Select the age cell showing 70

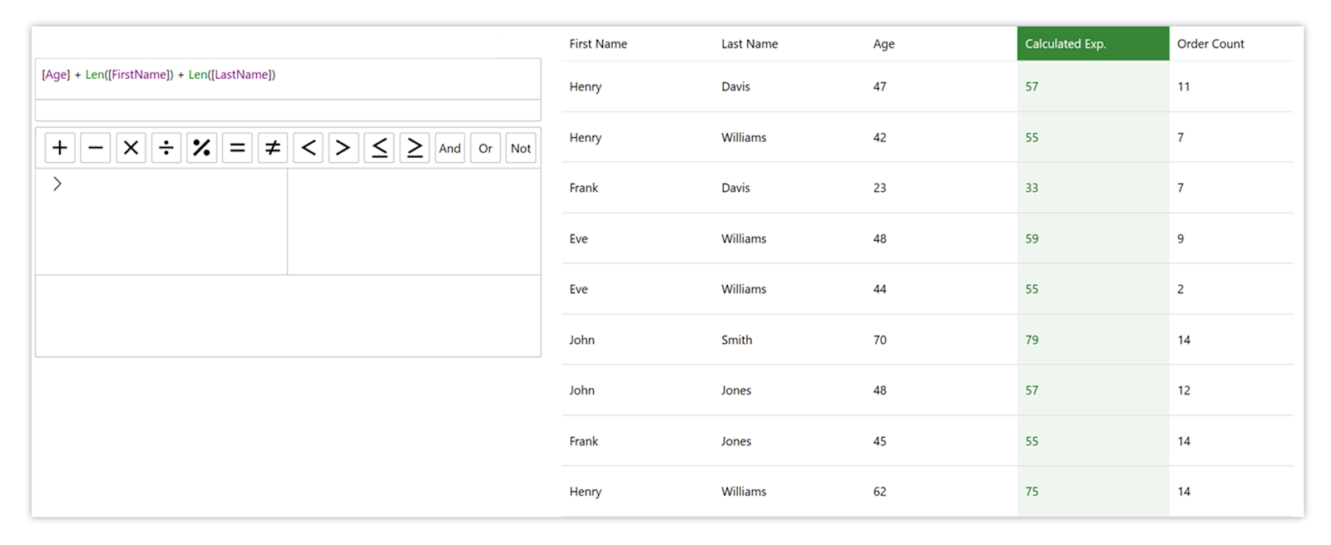(879, 340)
